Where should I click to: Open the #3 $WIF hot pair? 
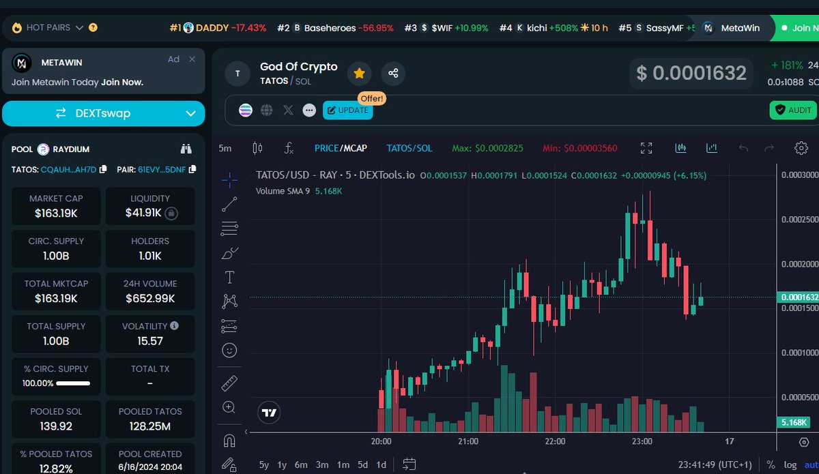[446, 28]
